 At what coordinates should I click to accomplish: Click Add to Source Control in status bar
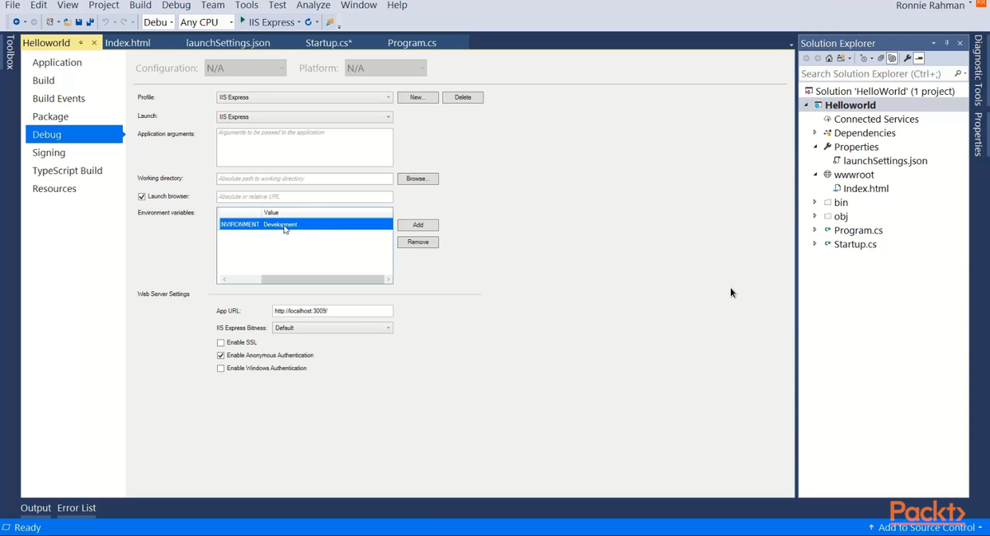click(x=926, y=528)
